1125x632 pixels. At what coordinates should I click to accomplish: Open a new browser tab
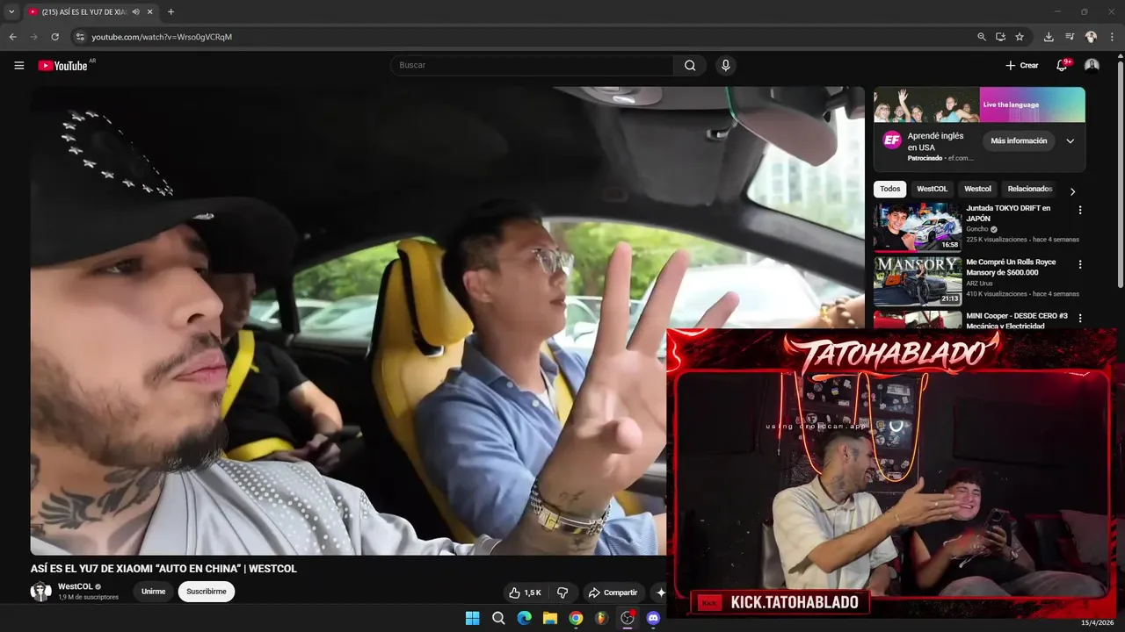[x=171, y=11]
